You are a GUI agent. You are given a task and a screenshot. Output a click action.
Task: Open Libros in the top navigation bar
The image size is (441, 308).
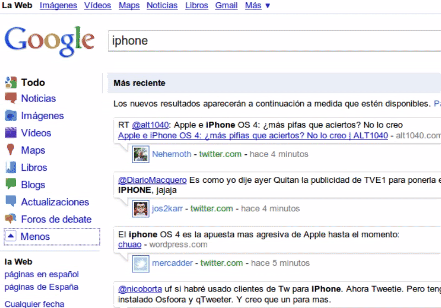197,5
